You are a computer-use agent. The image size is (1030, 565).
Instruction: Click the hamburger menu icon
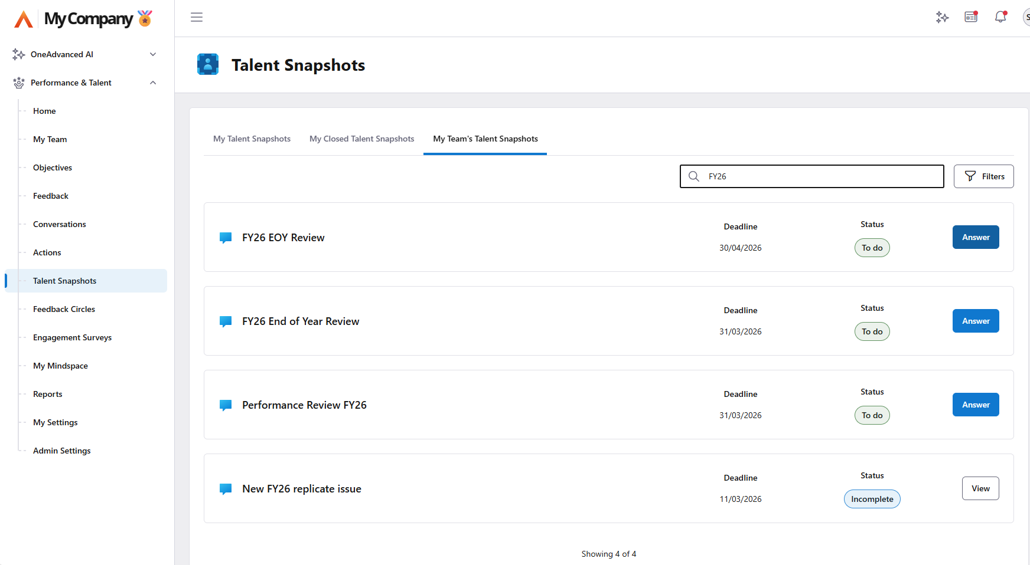pyautogui.click(x=197, y=17)
